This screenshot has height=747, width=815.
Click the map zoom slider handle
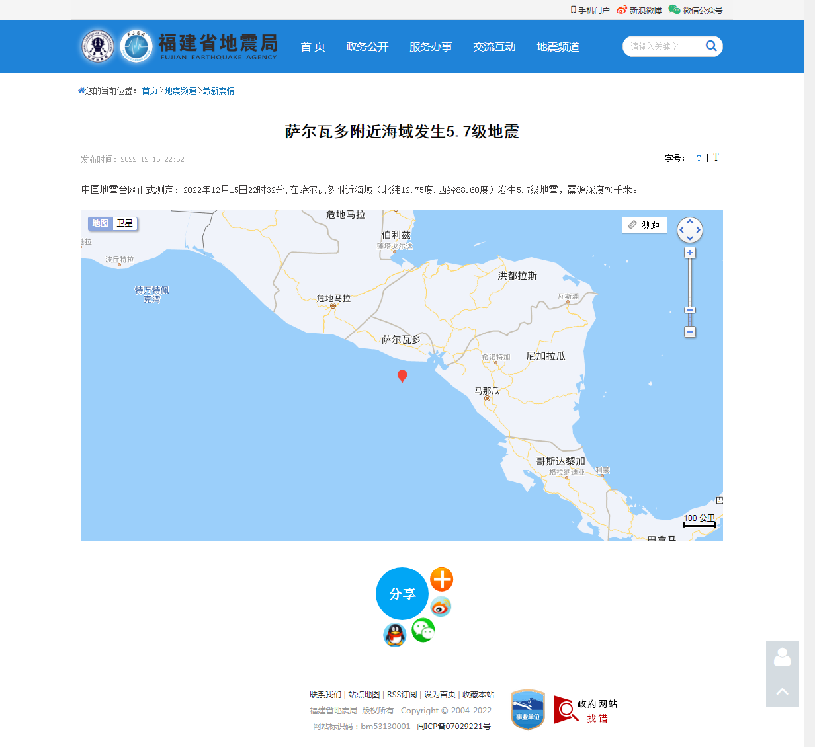[690, 310]
